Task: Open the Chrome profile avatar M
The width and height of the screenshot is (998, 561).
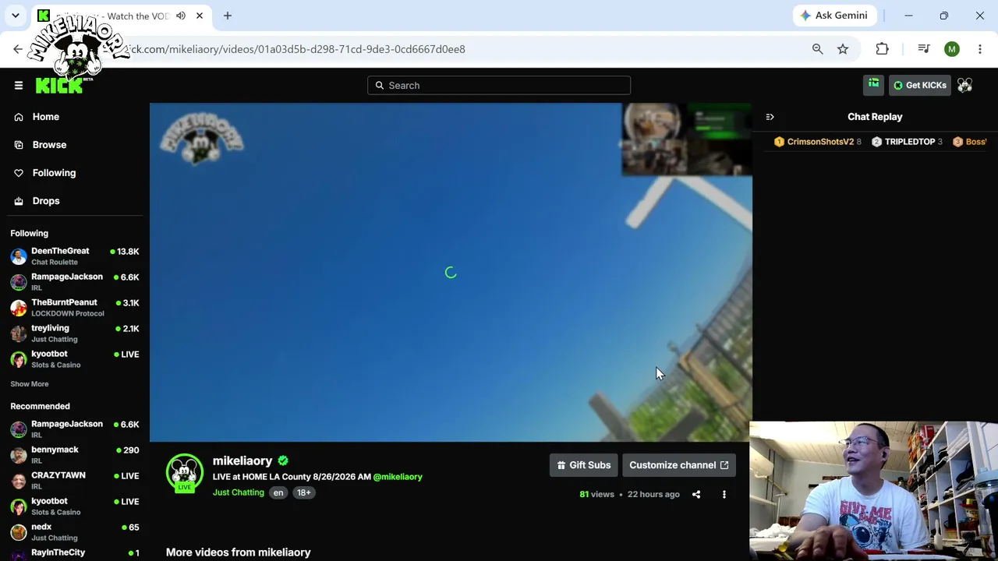Action: tap(952, 49)
